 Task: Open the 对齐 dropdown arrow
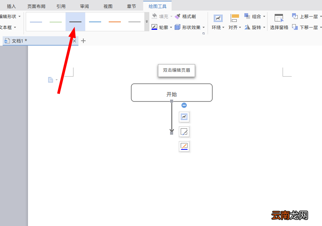[x=240, y=28]
